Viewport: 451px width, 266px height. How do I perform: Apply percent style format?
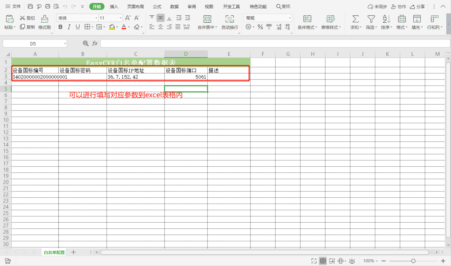coord(260,27)
